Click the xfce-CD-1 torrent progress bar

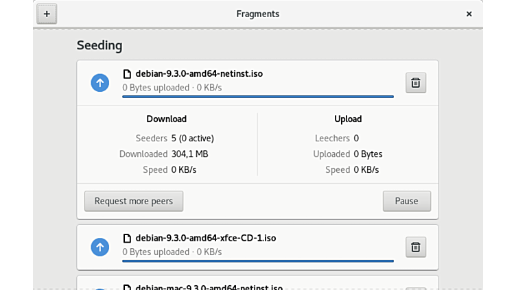pyautogui.click(x=257, y=261)
